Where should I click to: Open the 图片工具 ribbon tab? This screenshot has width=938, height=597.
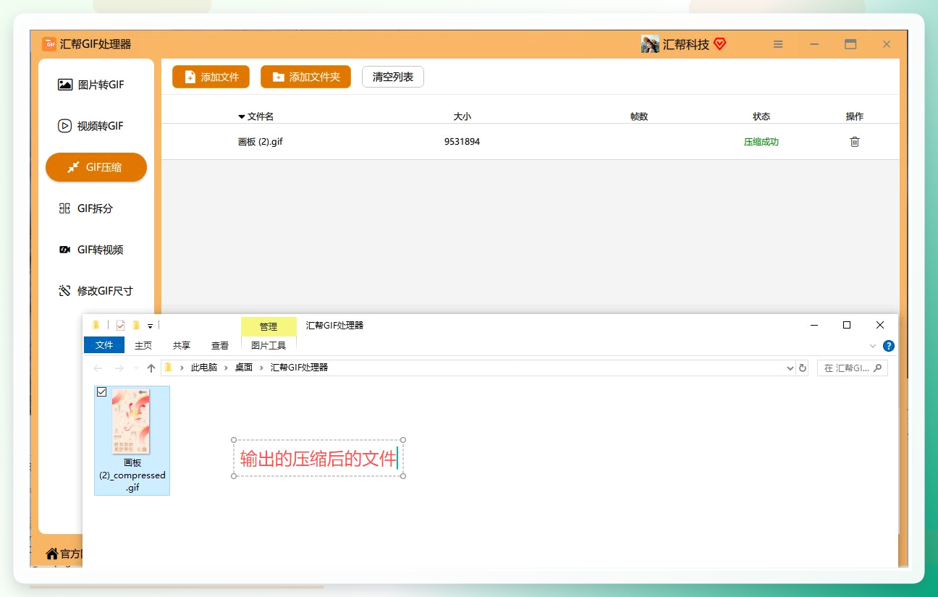tap(269, 345)
